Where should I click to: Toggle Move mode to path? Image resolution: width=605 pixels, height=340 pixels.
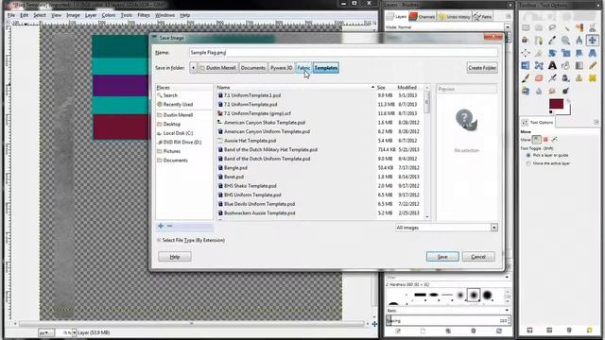[555, 140]
